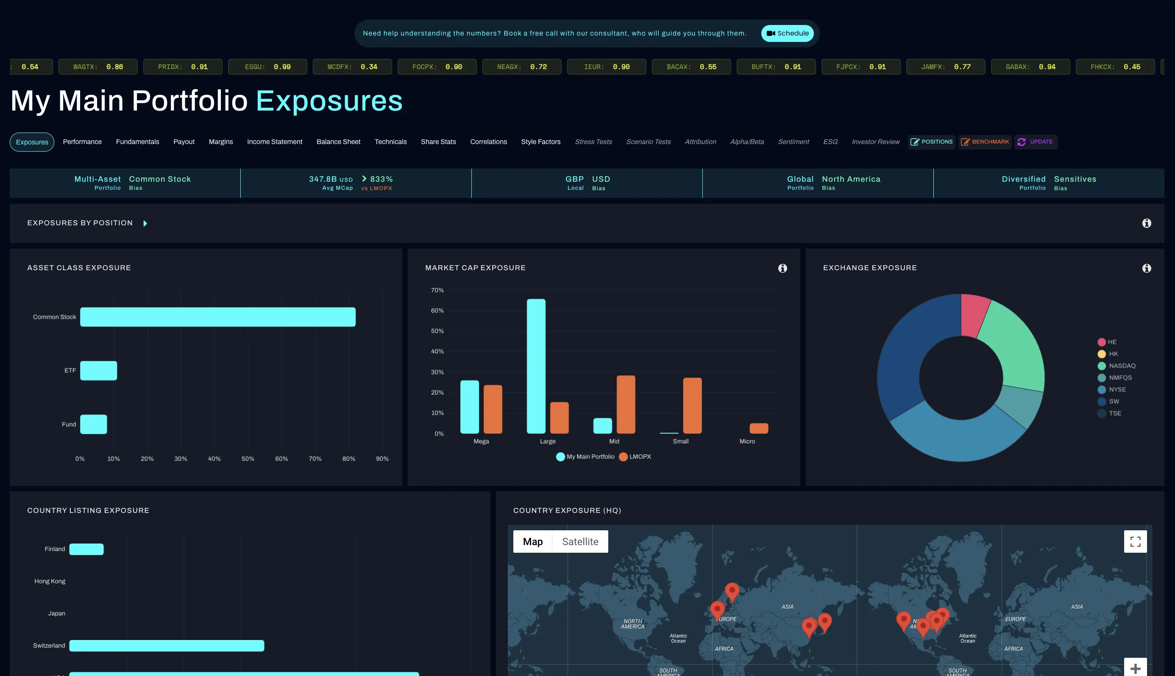Click the Exposures By Position info icon

pos(1146,223)
